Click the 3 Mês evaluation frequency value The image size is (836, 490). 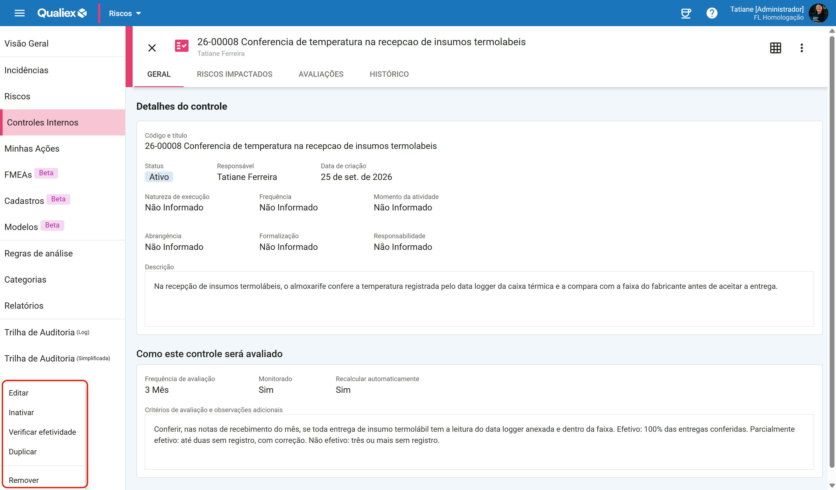pyautogui.click(x=157, y=390)
